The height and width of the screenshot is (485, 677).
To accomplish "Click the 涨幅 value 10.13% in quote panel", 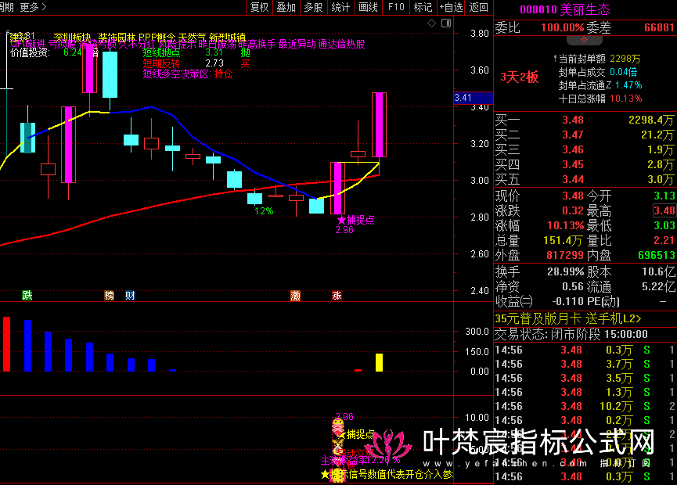I will (566, 225).
